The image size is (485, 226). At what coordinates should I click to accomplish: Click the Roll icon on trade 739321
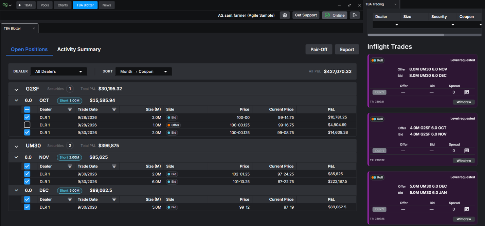click(377, 60)
